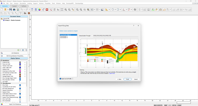This screenshot has width=198, height=106.
Task: Click the green slope boundary icon
Action: click(153, 10)
